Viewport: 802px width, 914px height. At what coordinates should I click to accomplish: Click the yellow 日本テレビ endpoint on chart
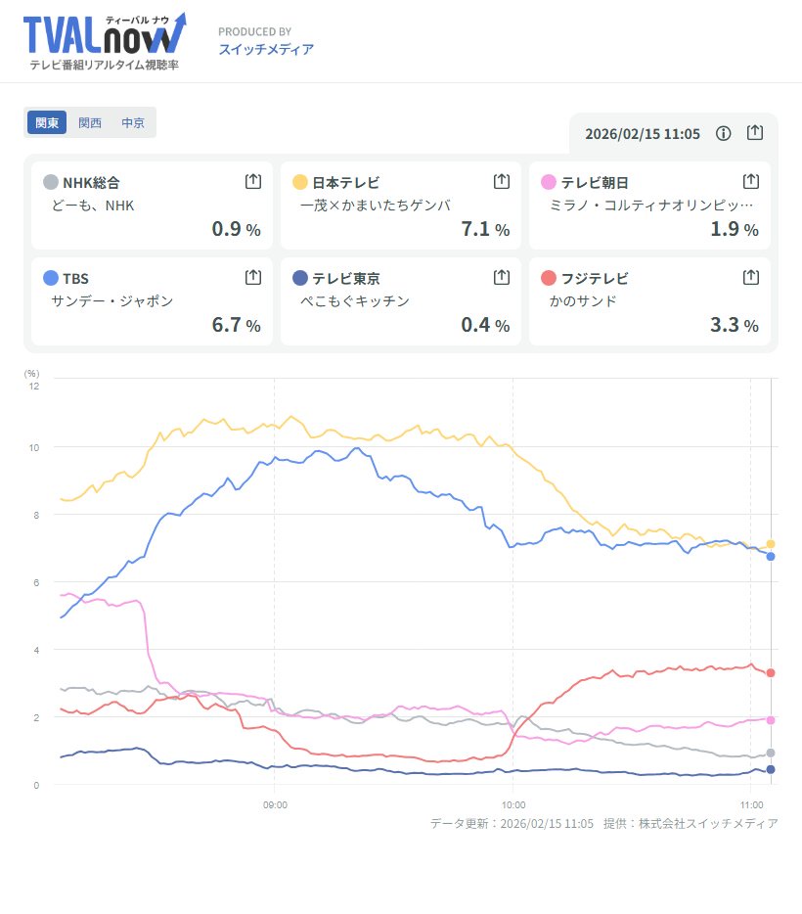tap(771, 544)
